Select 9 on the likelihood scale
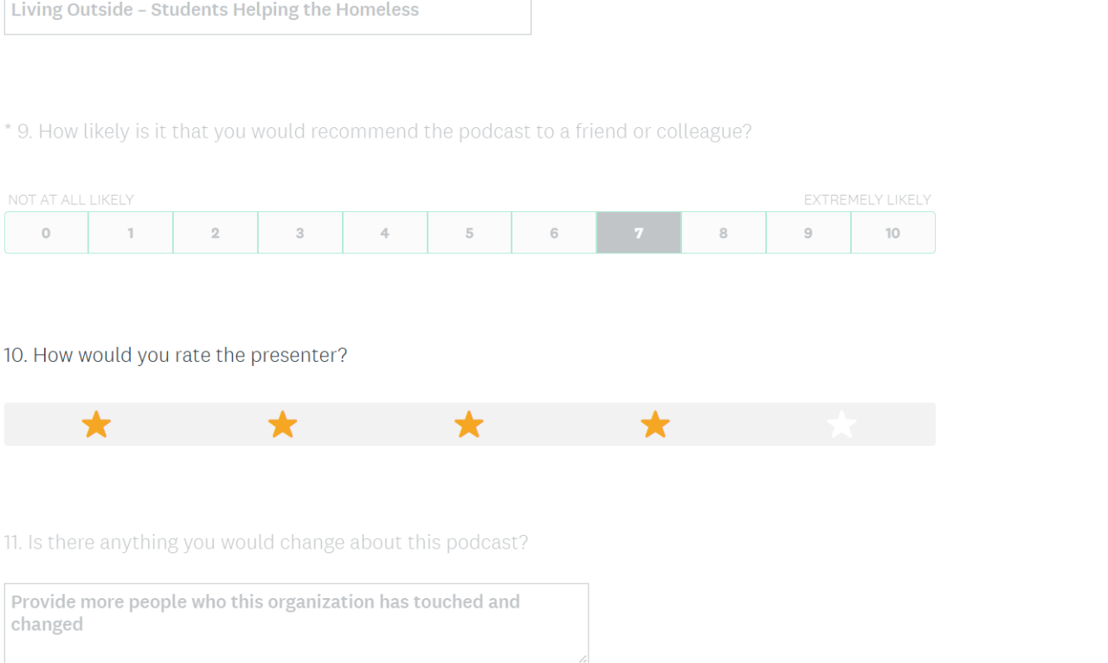This screenshot has width=1108, height=663. point(808,233)
